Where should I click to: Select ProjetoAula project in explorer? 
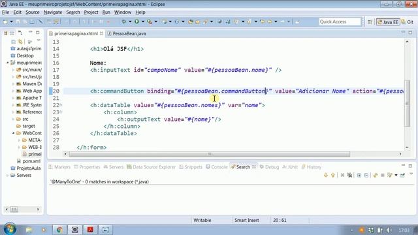25,168
